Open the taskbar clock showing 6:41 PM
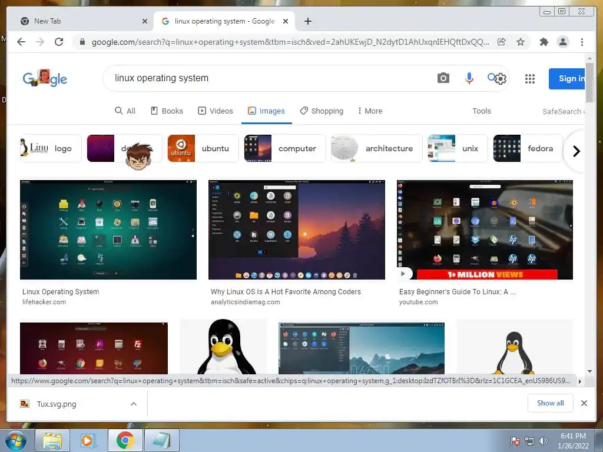The height and width of the screenshot is (452, 603). [x=573, y=441]
